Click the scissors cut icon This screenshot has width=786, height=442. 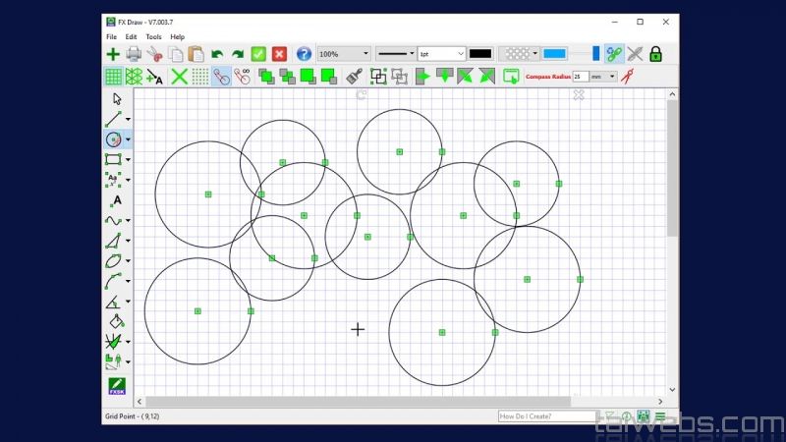pos(155,54)
